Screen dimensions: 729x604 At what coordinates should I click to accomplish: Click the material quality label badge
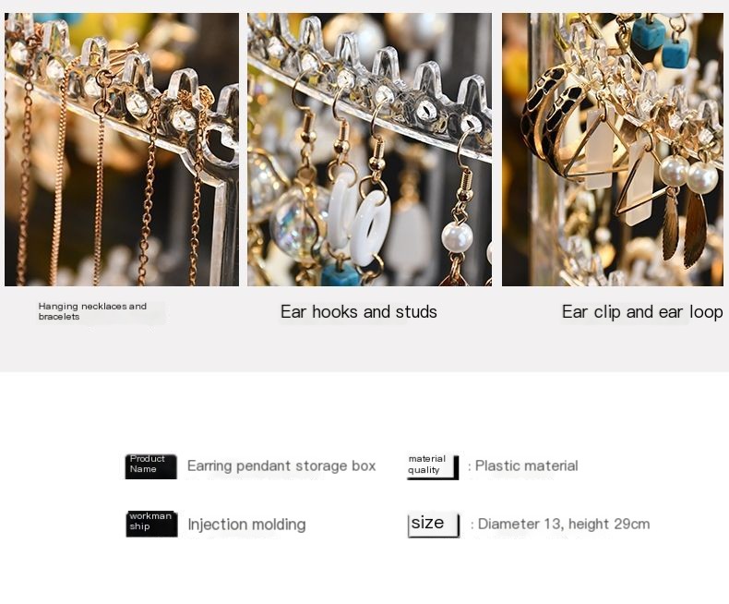[x=433, y=466]
